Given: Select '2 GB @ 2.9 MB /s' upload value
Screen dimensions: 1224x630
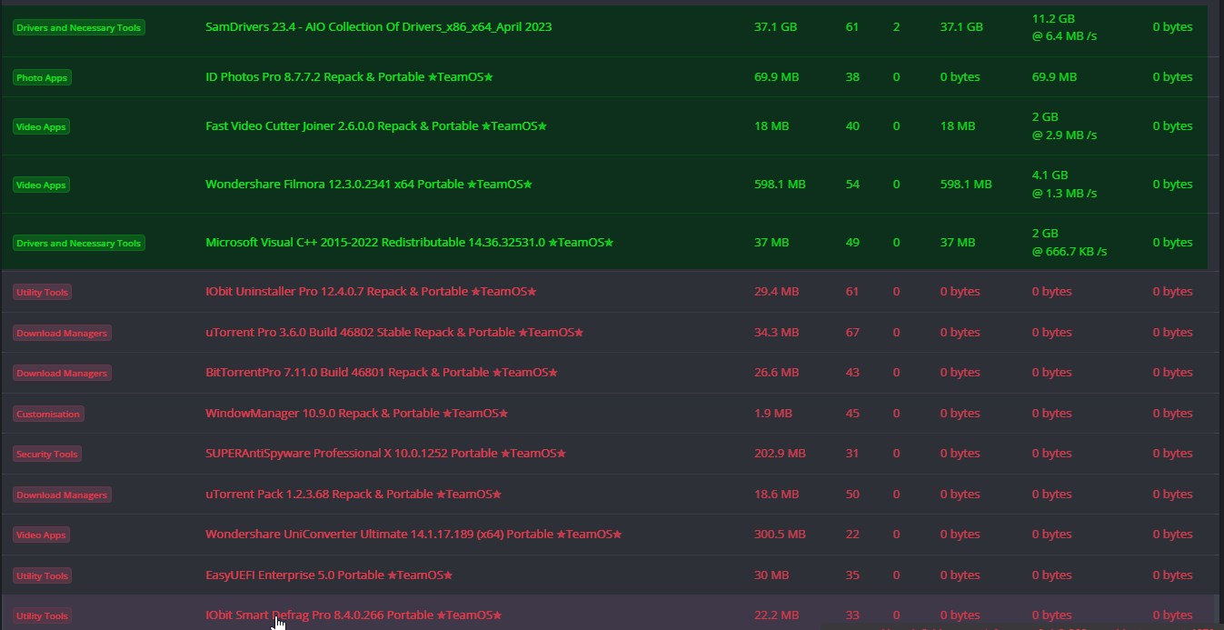Looking at the screenshot, I should click(x=1064, y=126).
